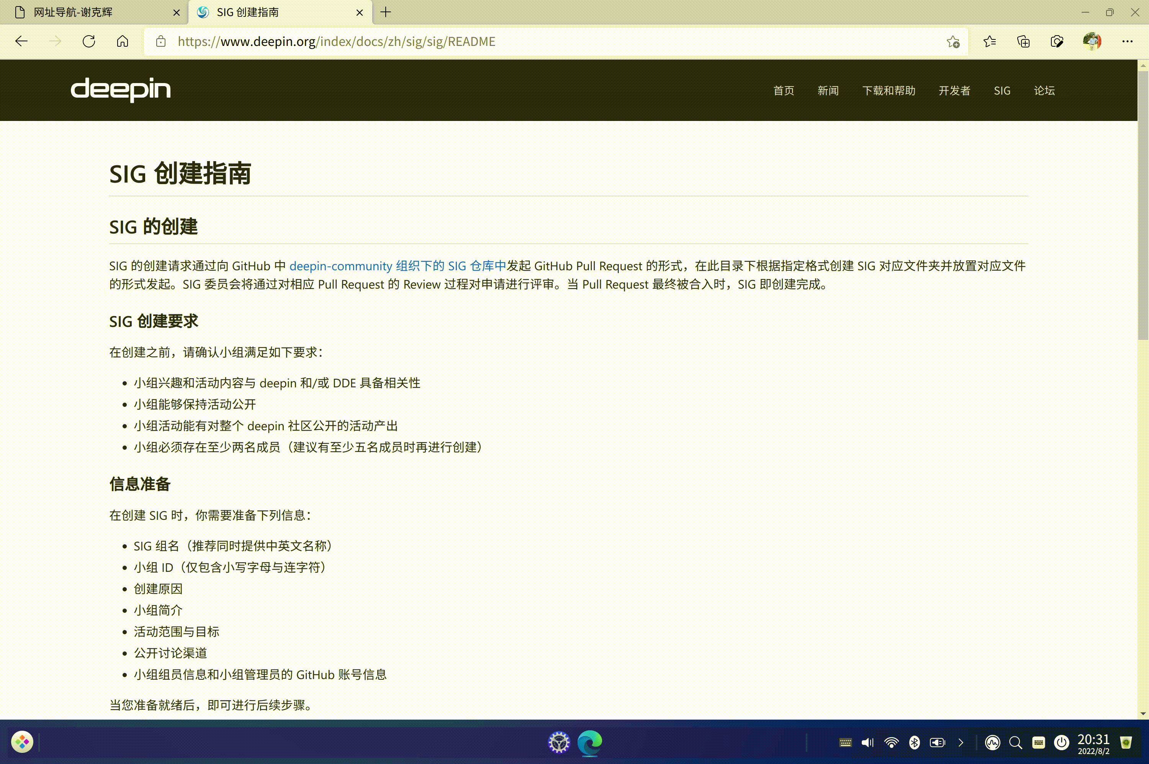Open the deepin-community SIG 仓库 link
The width and height of the screenshot is (1149, 764).
(x=397, y=266)
